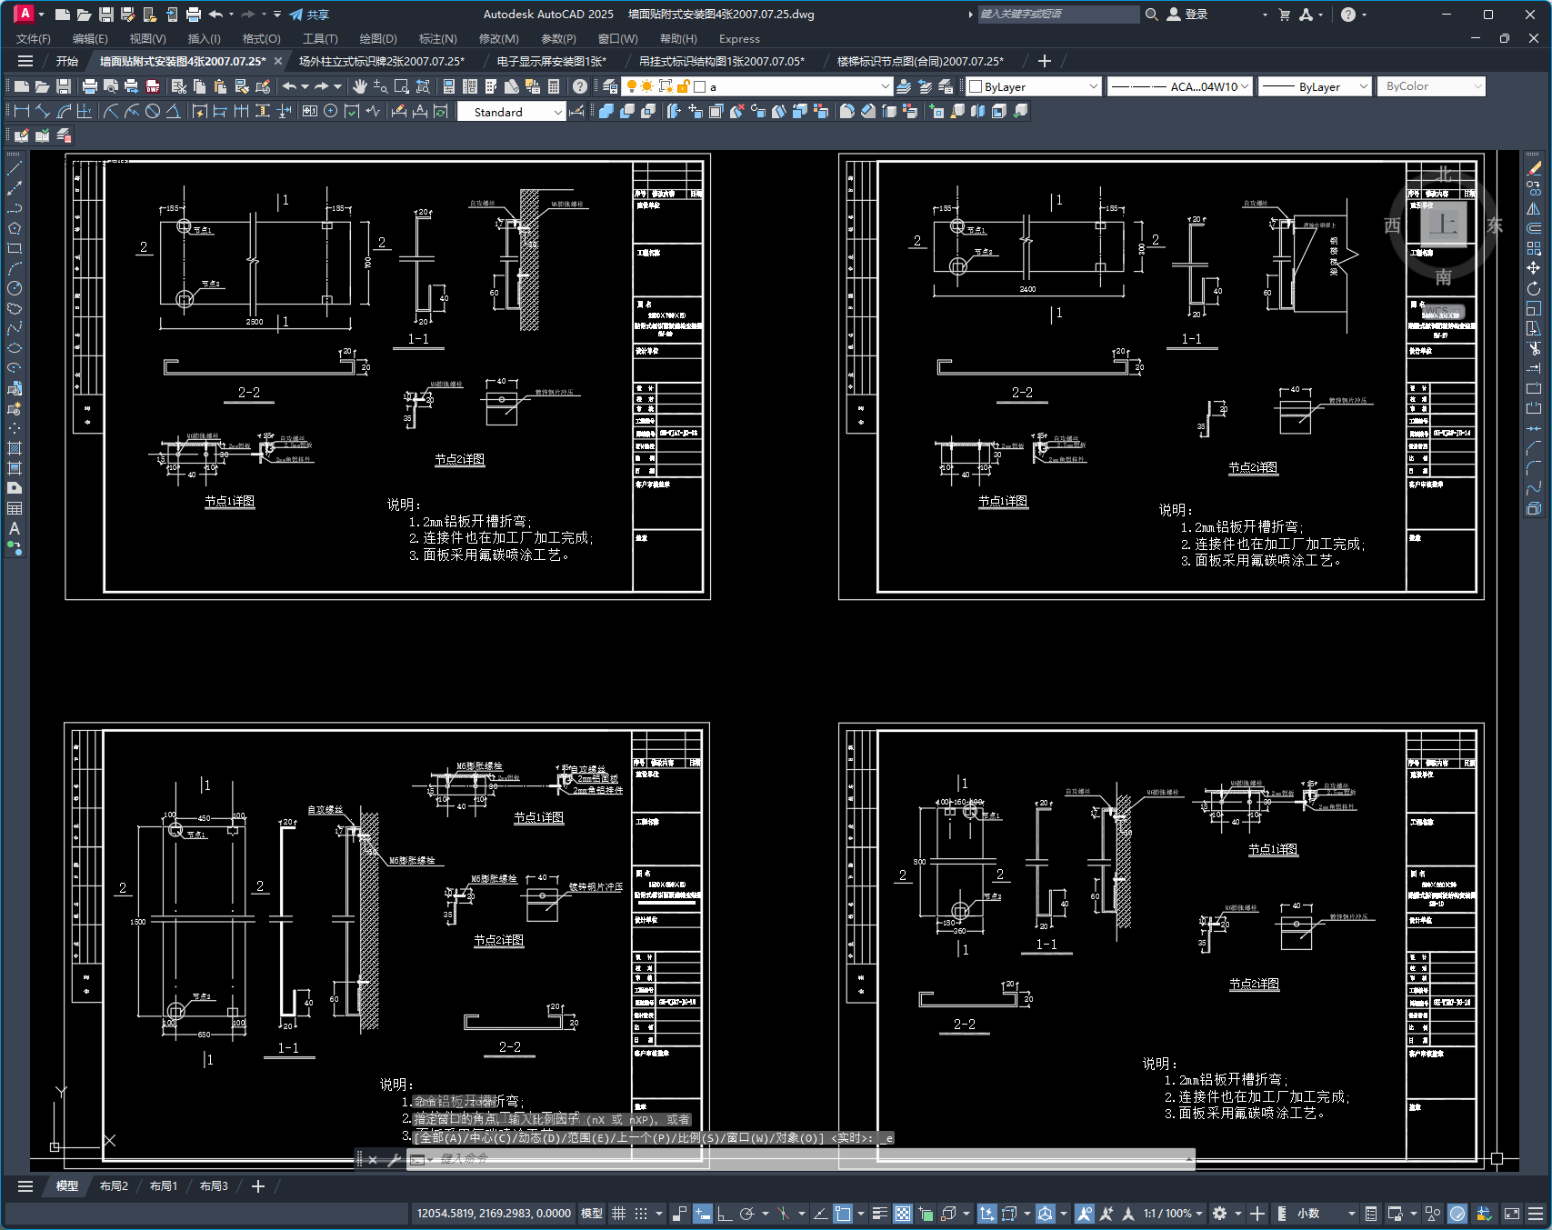Screen dimensions: 1552x1230
Task: Click the Save icon in standard toolbar
Action: 64,86
